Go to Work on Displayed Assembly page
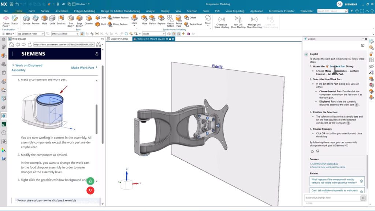 click(27, 68)
